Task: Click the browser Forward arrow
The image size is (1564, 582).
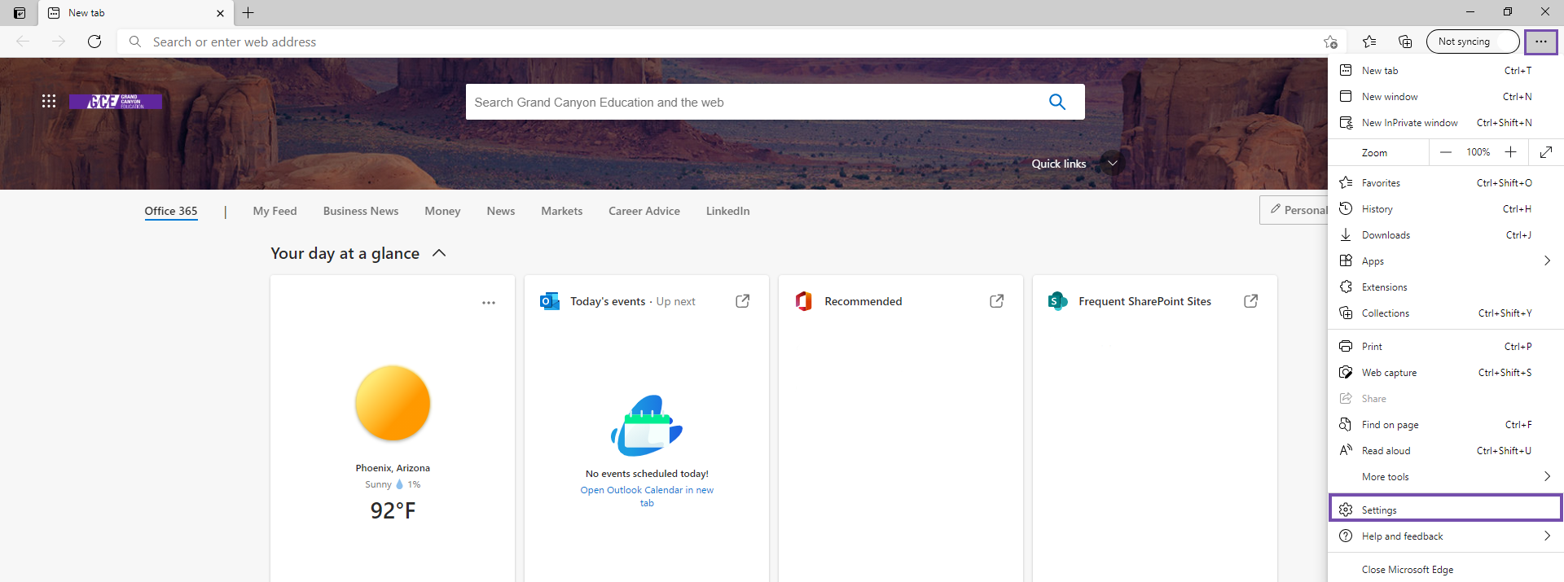Action: click(59, 42)
